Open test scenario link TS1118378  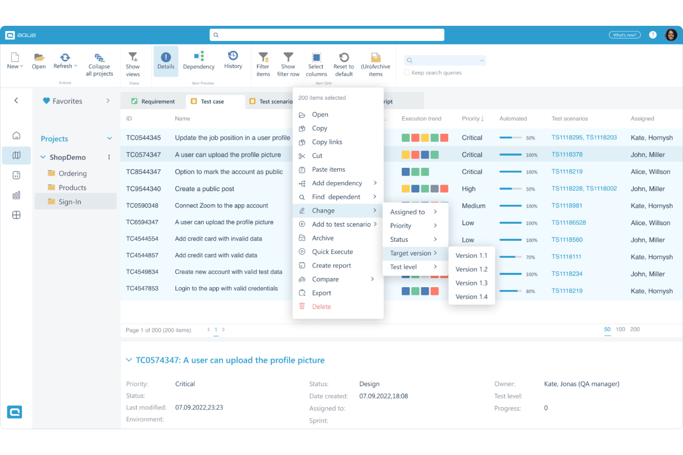click(567, 154)
